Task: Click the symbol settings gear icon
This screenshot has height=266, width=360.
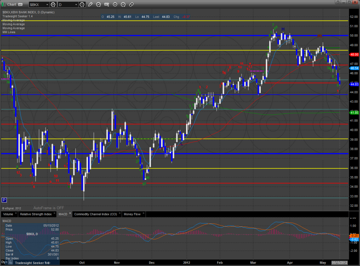Action: pos(53,4)
